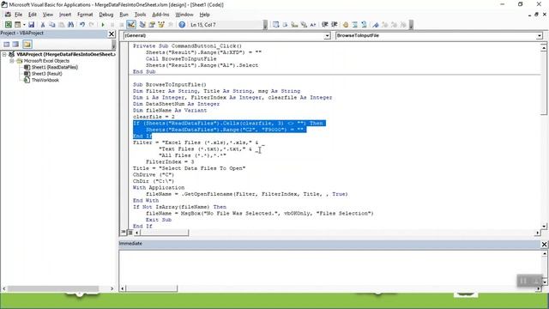Open the Help menu

coord(204,15)
